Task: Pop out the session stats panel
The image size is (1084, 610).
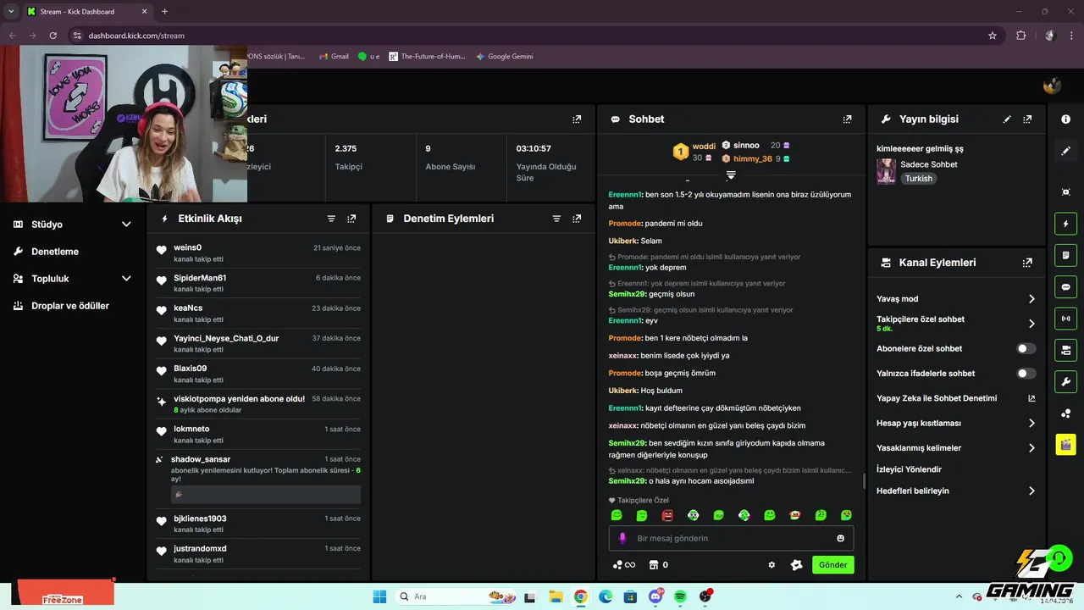Action: tap(577, 119)
